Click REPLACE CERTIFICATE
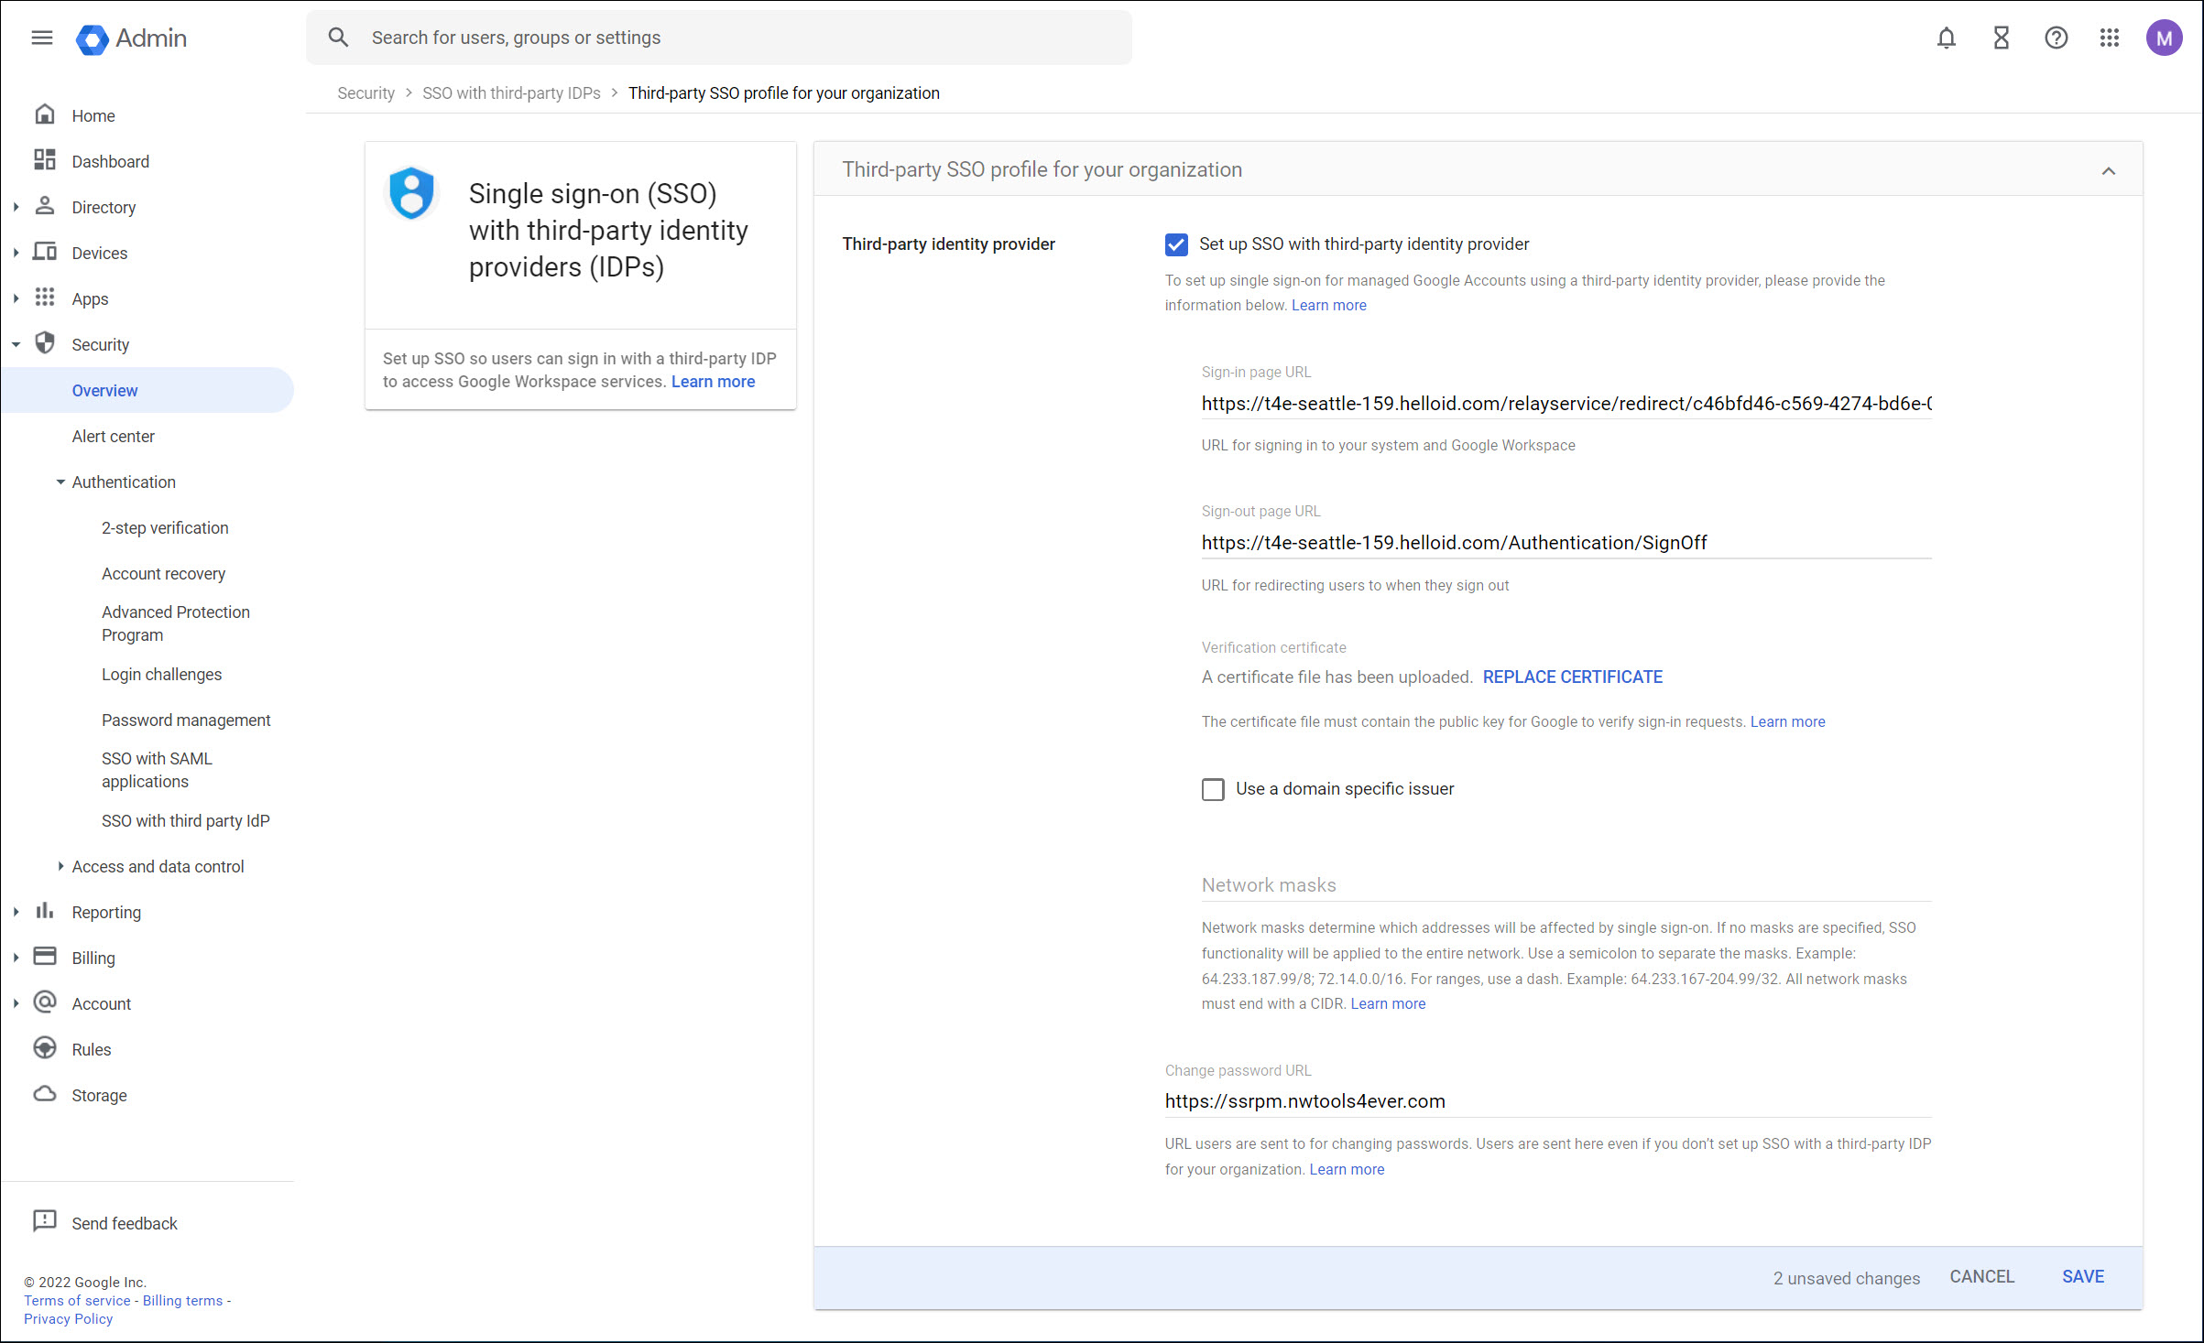 (x=1573, y=677)
